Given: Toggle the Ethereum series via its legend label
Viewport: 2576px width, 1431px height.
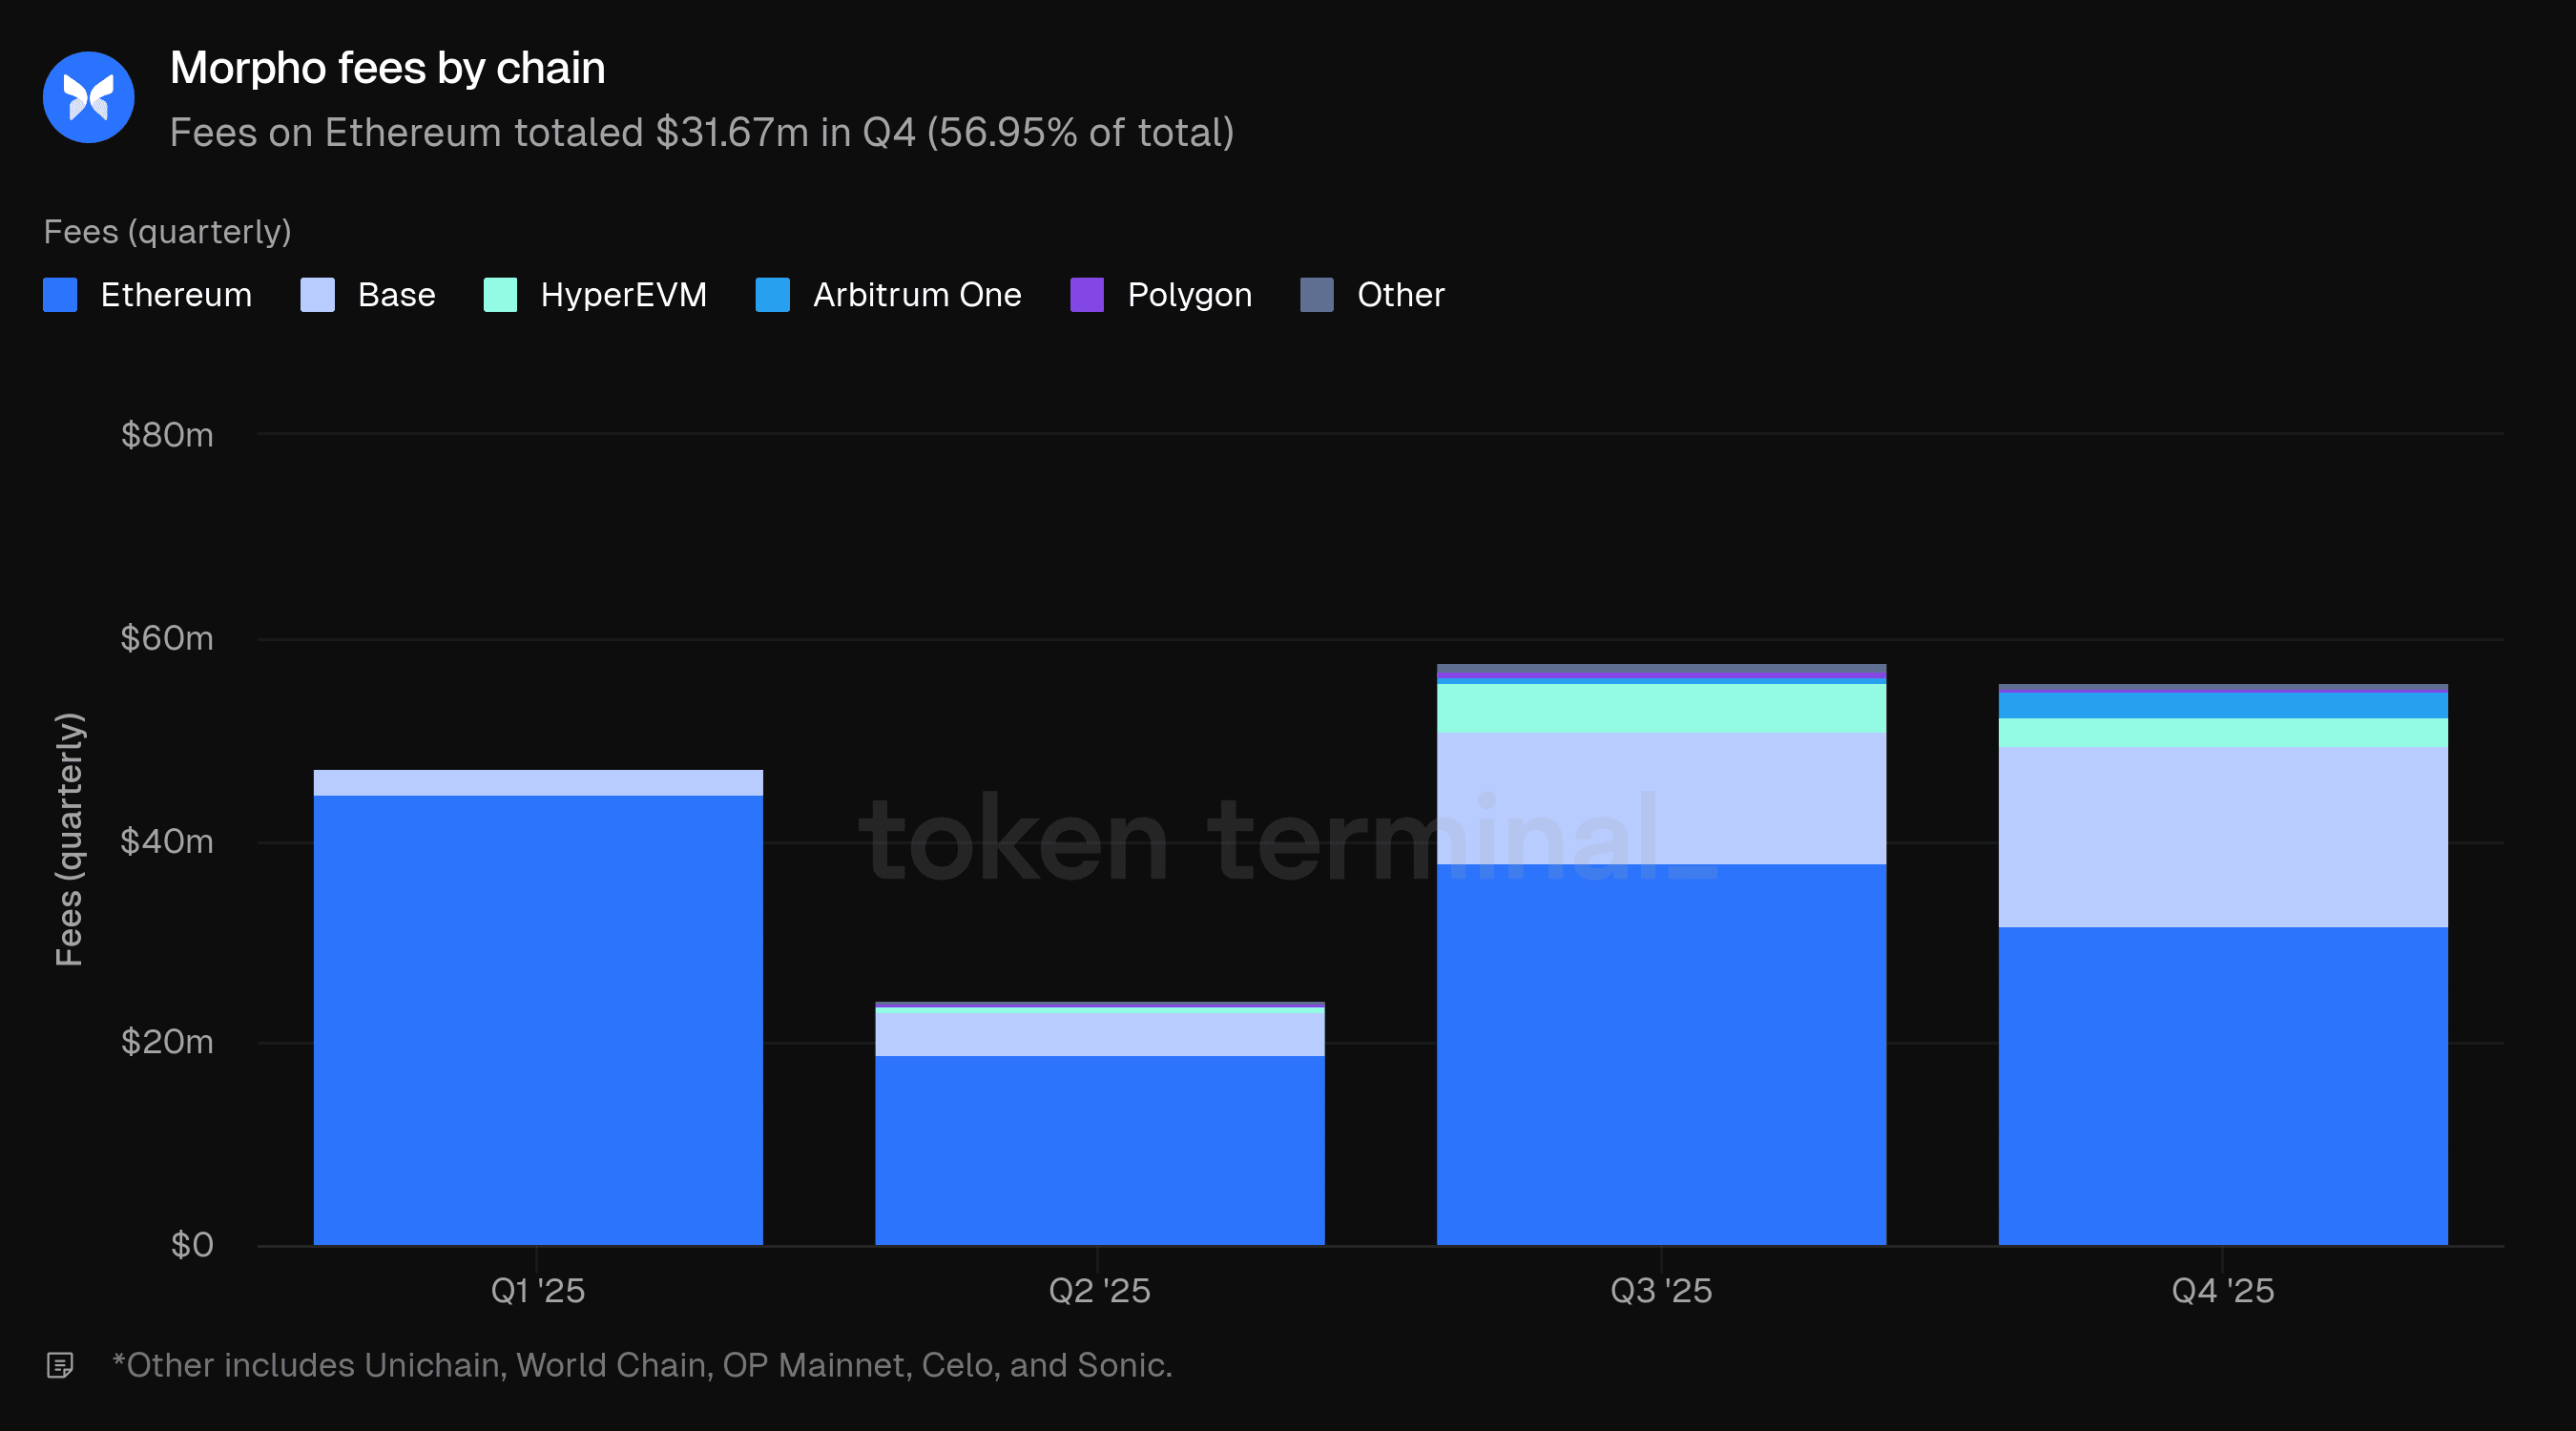Looking at the screenshot, I should [176, 295].
